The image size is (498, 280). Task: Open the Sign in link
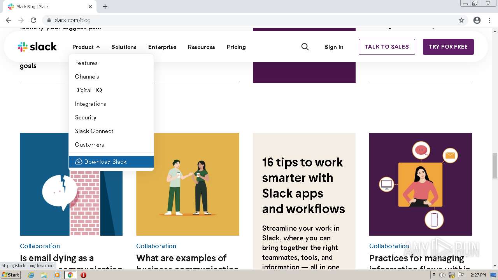coord(334,47)
